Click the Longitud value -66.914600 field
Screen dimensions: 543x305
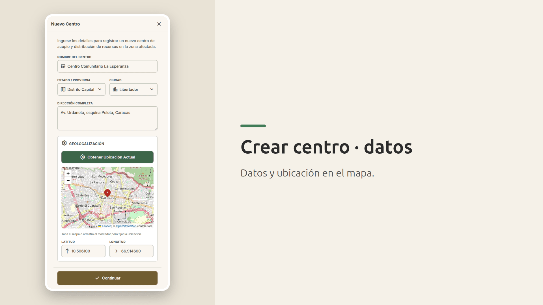tap(132, 251)
